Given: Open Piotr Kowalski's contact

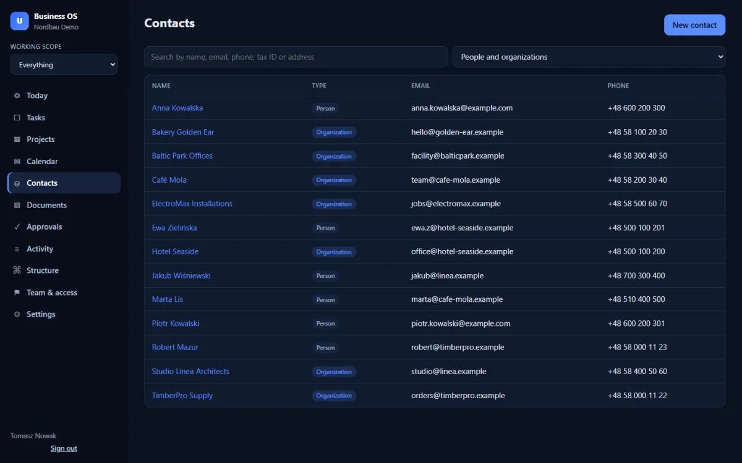Looking at the screenshot, I should point(176,323).
